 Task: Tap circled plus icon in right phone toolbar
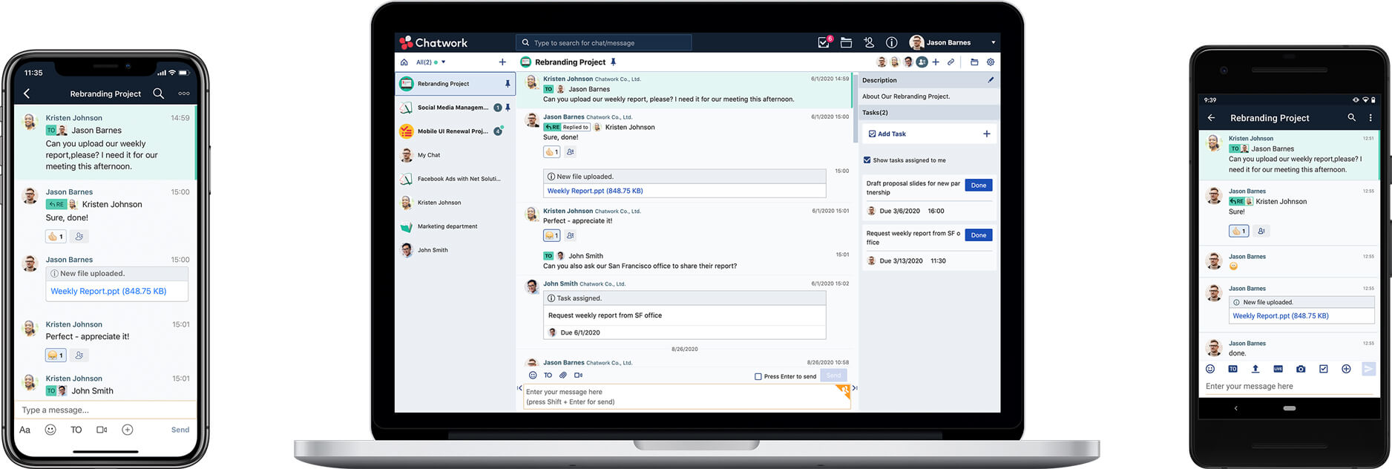coord(1346,369)
